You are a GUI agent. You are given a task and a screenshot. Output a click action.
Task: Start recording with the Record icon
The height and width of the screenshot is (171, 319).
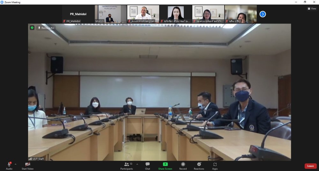tap(183, 164)
